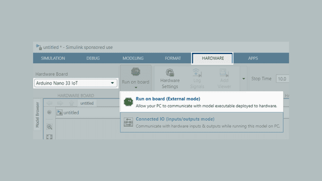Expand the ribbon gallery arrow beside Add Viewer

tap(244, 79)
